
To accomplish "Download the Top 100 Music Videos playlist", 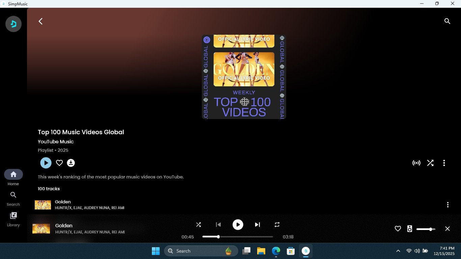I will [71, 163].
